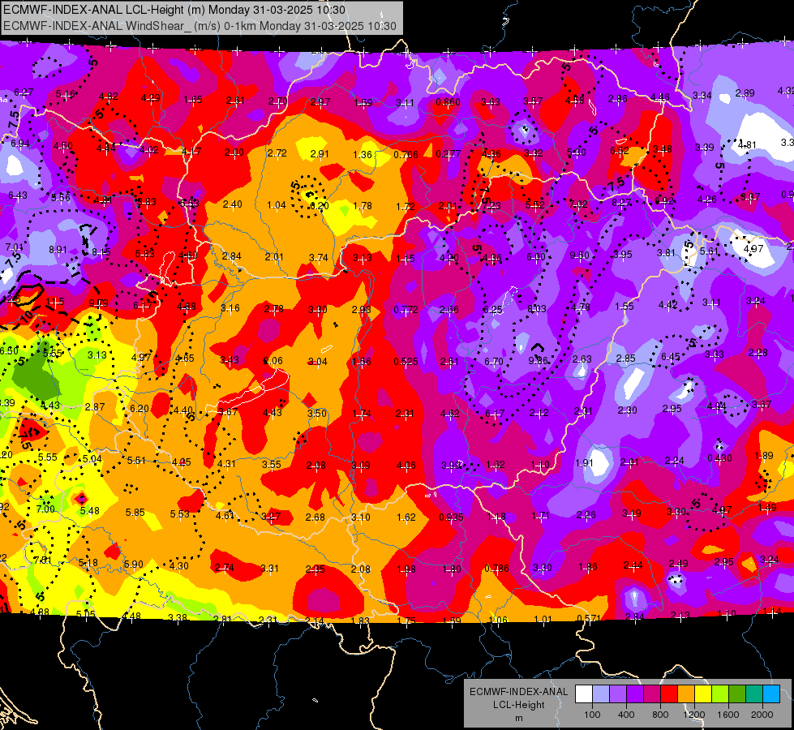Screen dimensions: 794x730
Task: Click the wind shear value 6.94
Action: (x=19, y=144)
